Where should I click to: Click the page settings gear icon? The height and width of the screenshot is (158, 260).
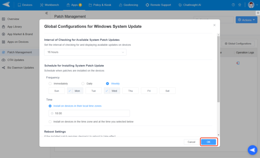pos(258,13)
